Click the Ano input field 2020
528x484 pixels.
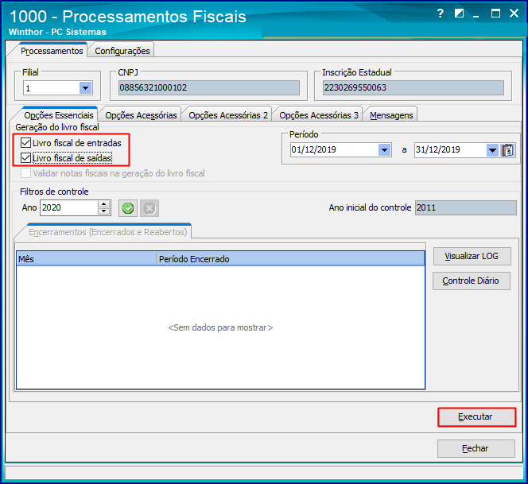click(x=69, y=207)
